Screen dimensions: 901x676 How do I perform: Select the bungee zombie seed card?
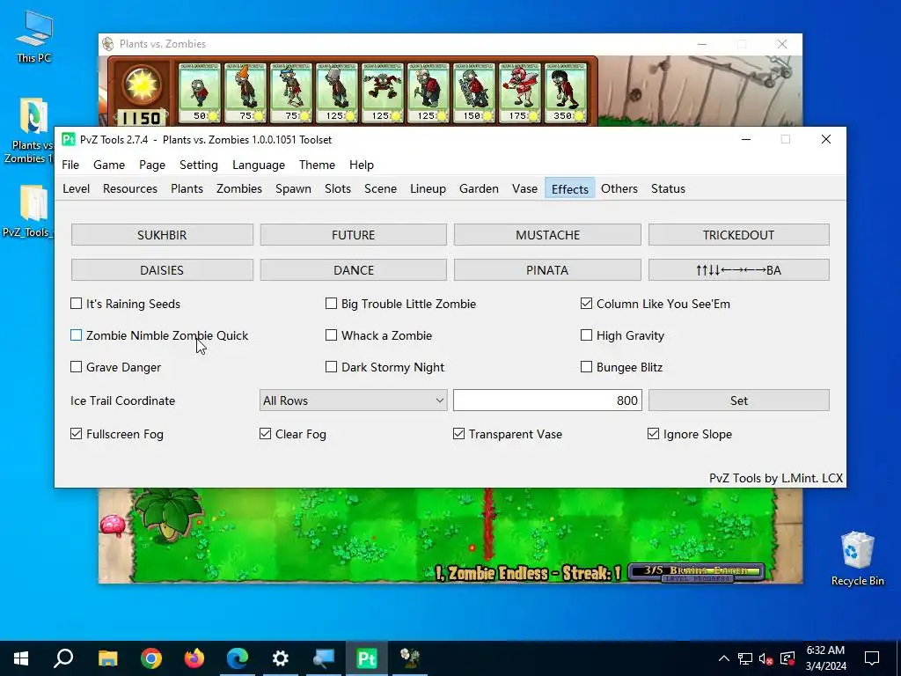(x=383, y=92)
